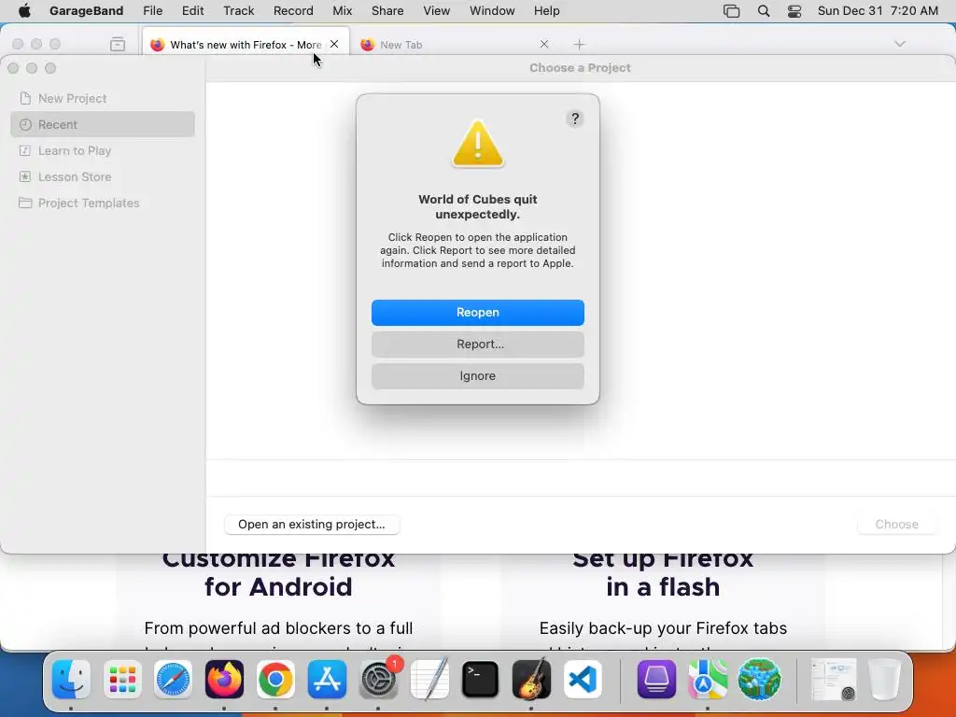Screen dimensions: 956x717
Task: Expand the Firefox list all tabs chevron
Action: tap(899, 44)
